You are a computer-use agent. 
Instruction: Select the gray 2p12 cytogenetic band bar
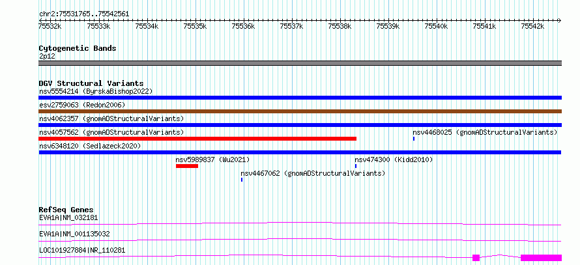click(x=300, y=63)
